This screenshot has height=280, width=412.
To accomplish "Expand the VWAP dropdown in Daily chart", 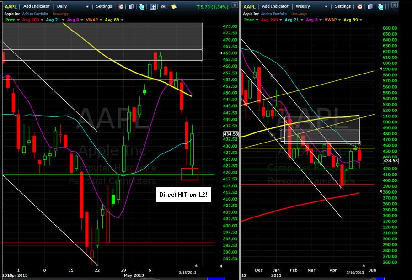I will pyautogui.click(x=101, y=20).
